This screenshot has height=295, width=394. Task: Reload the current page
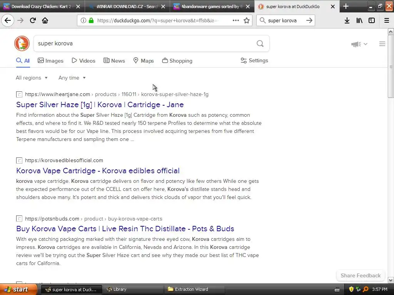pyautogui.click(x=33, y=20)
